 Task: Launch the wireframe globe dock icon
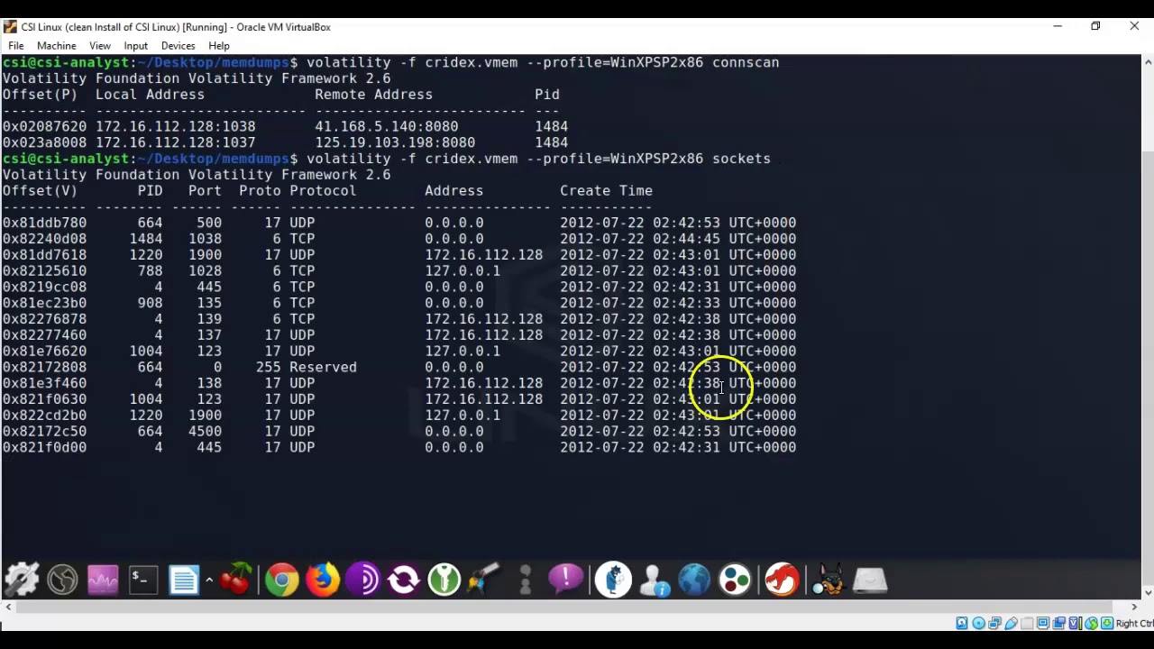click(62, 580)
